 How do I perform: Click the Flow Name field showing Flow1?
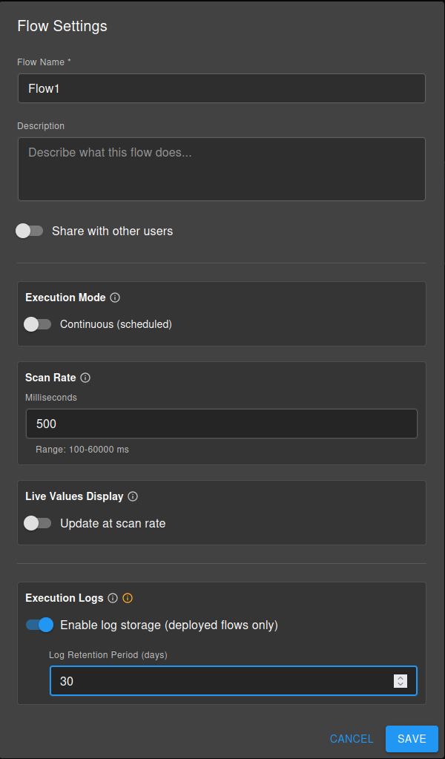click(221, 88)
